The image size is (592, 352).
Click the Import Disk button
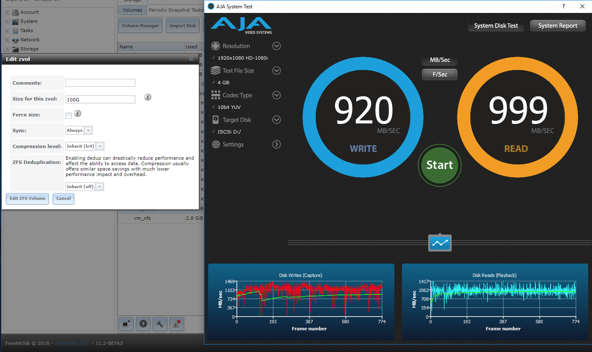(183, 26)
